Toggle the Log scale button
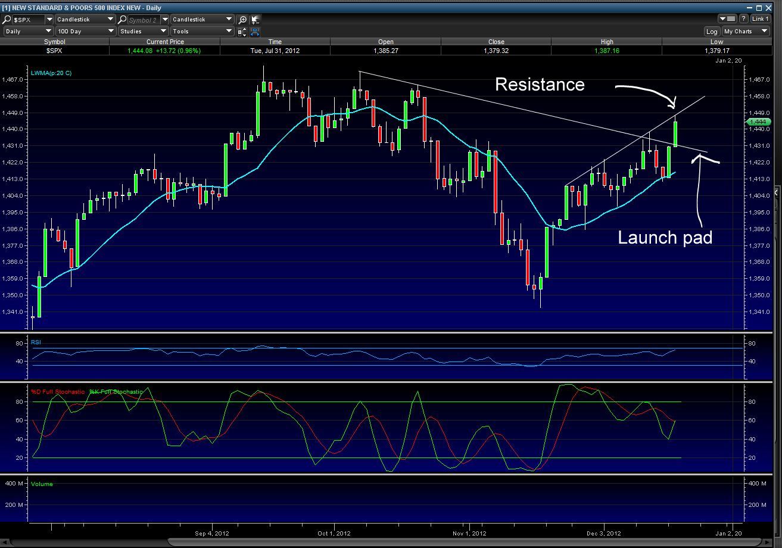 point(712,32)
